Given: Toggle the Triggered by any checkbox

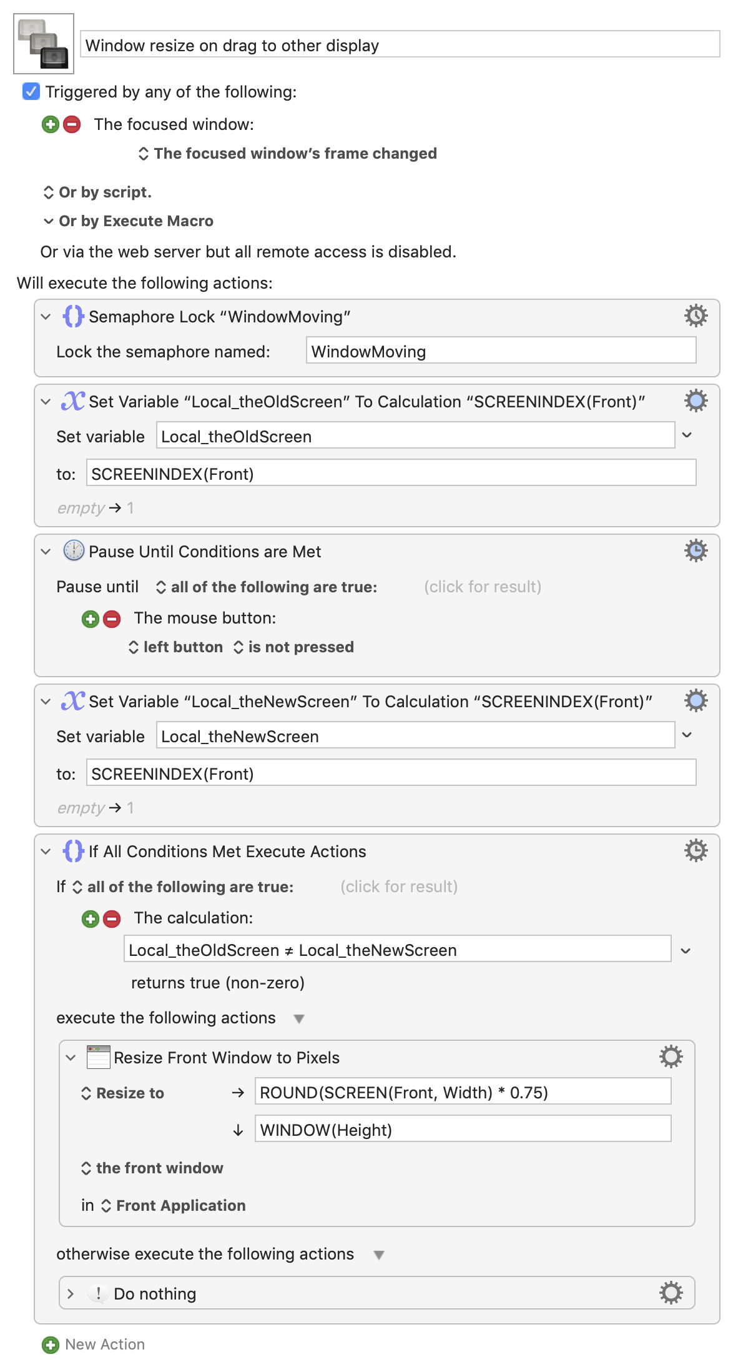Looking at the screenshot, I should point(31,92).
